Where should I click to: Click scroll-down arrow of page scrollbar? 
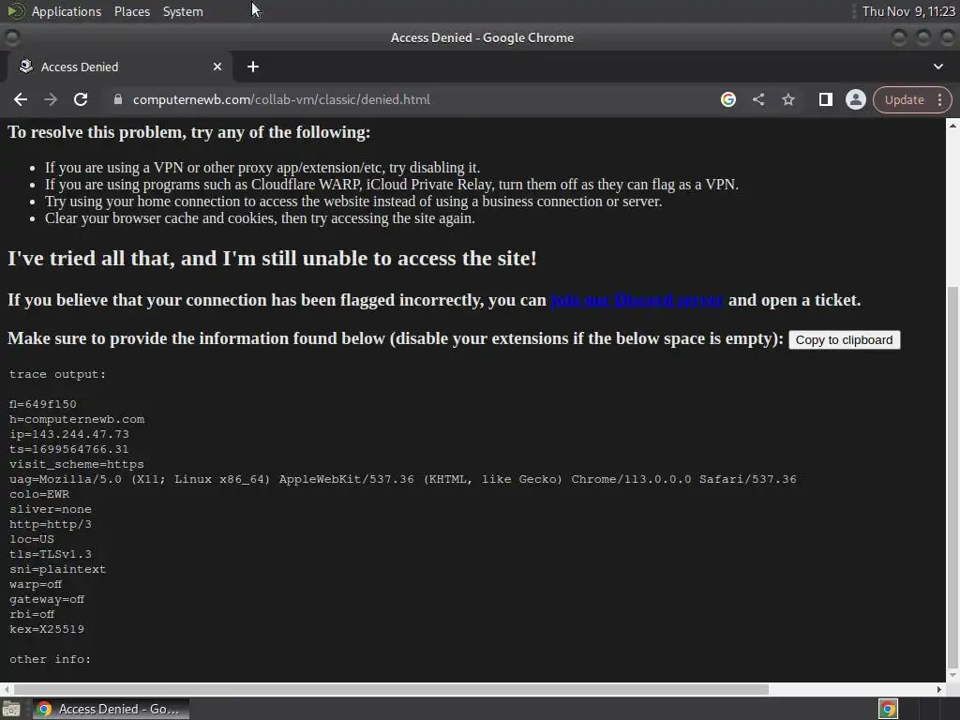[x=952, y=675]
